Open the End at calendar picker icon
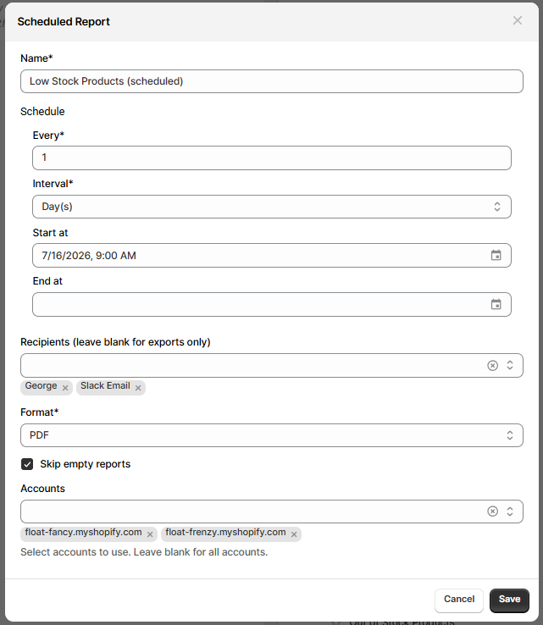 496,304
